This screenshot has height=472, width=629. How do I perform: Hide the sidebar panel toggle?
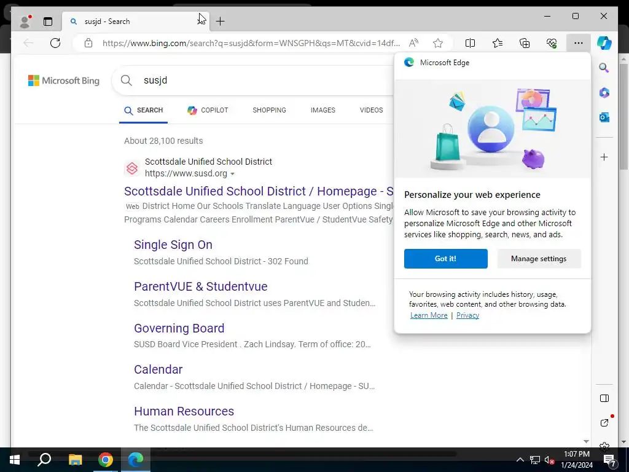(604, 398)
